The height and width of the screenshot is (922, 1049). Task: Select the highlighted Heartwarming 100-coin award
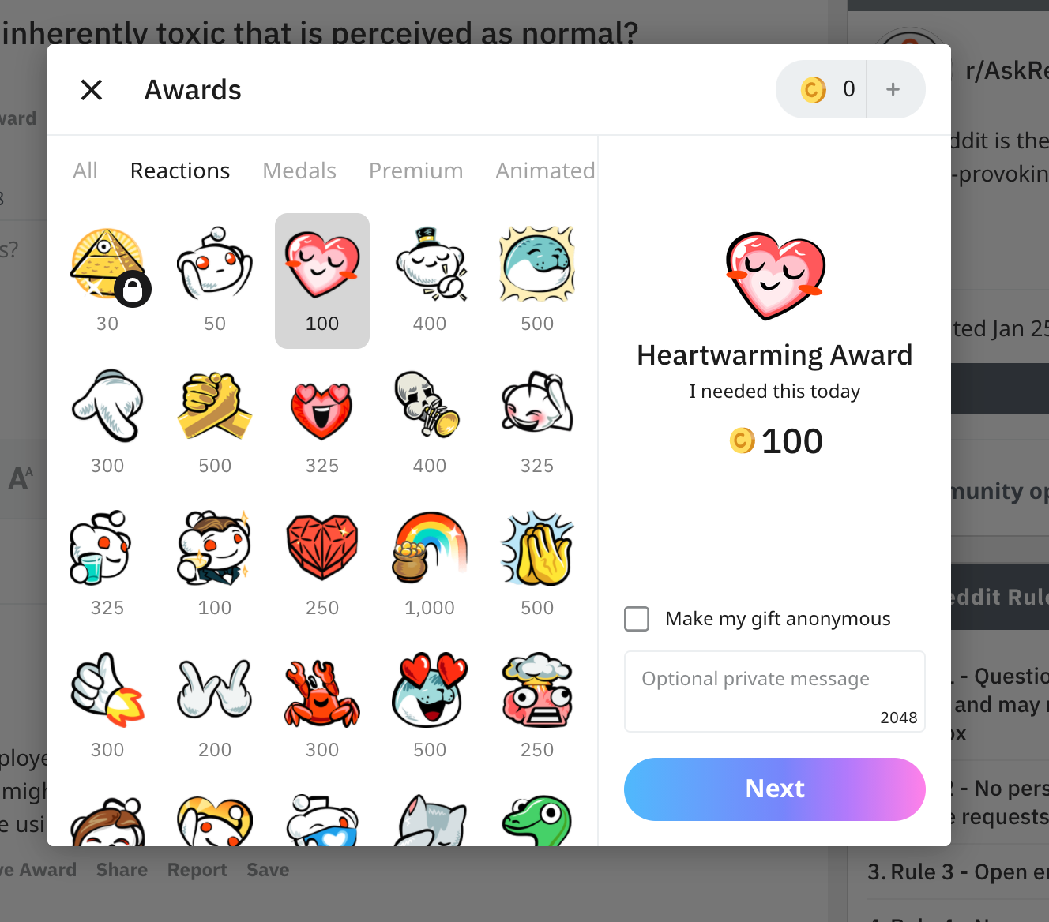322,280
